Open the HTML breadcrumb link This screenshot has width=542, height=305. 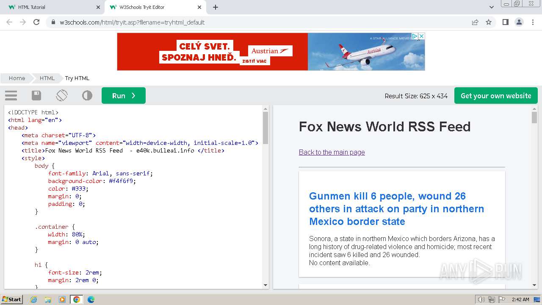click(x=47, y=78)
